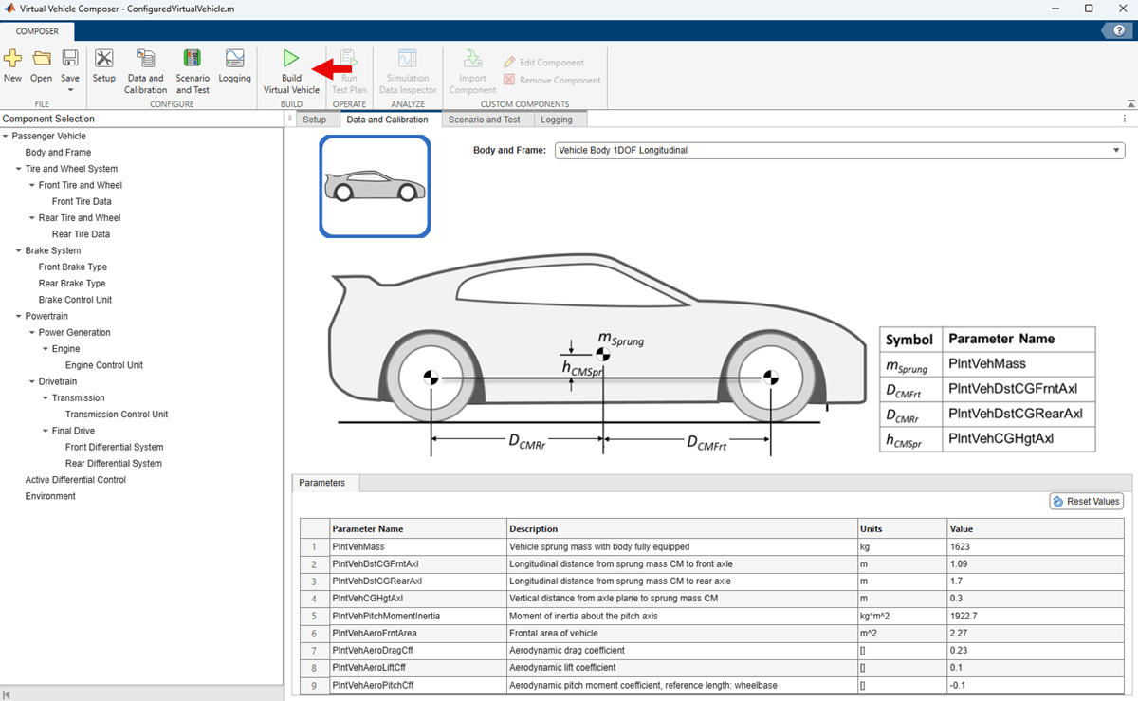Viewport: 1138px width, 701px height.
Task: Select Engine Control Unit item
Action: 104,365
